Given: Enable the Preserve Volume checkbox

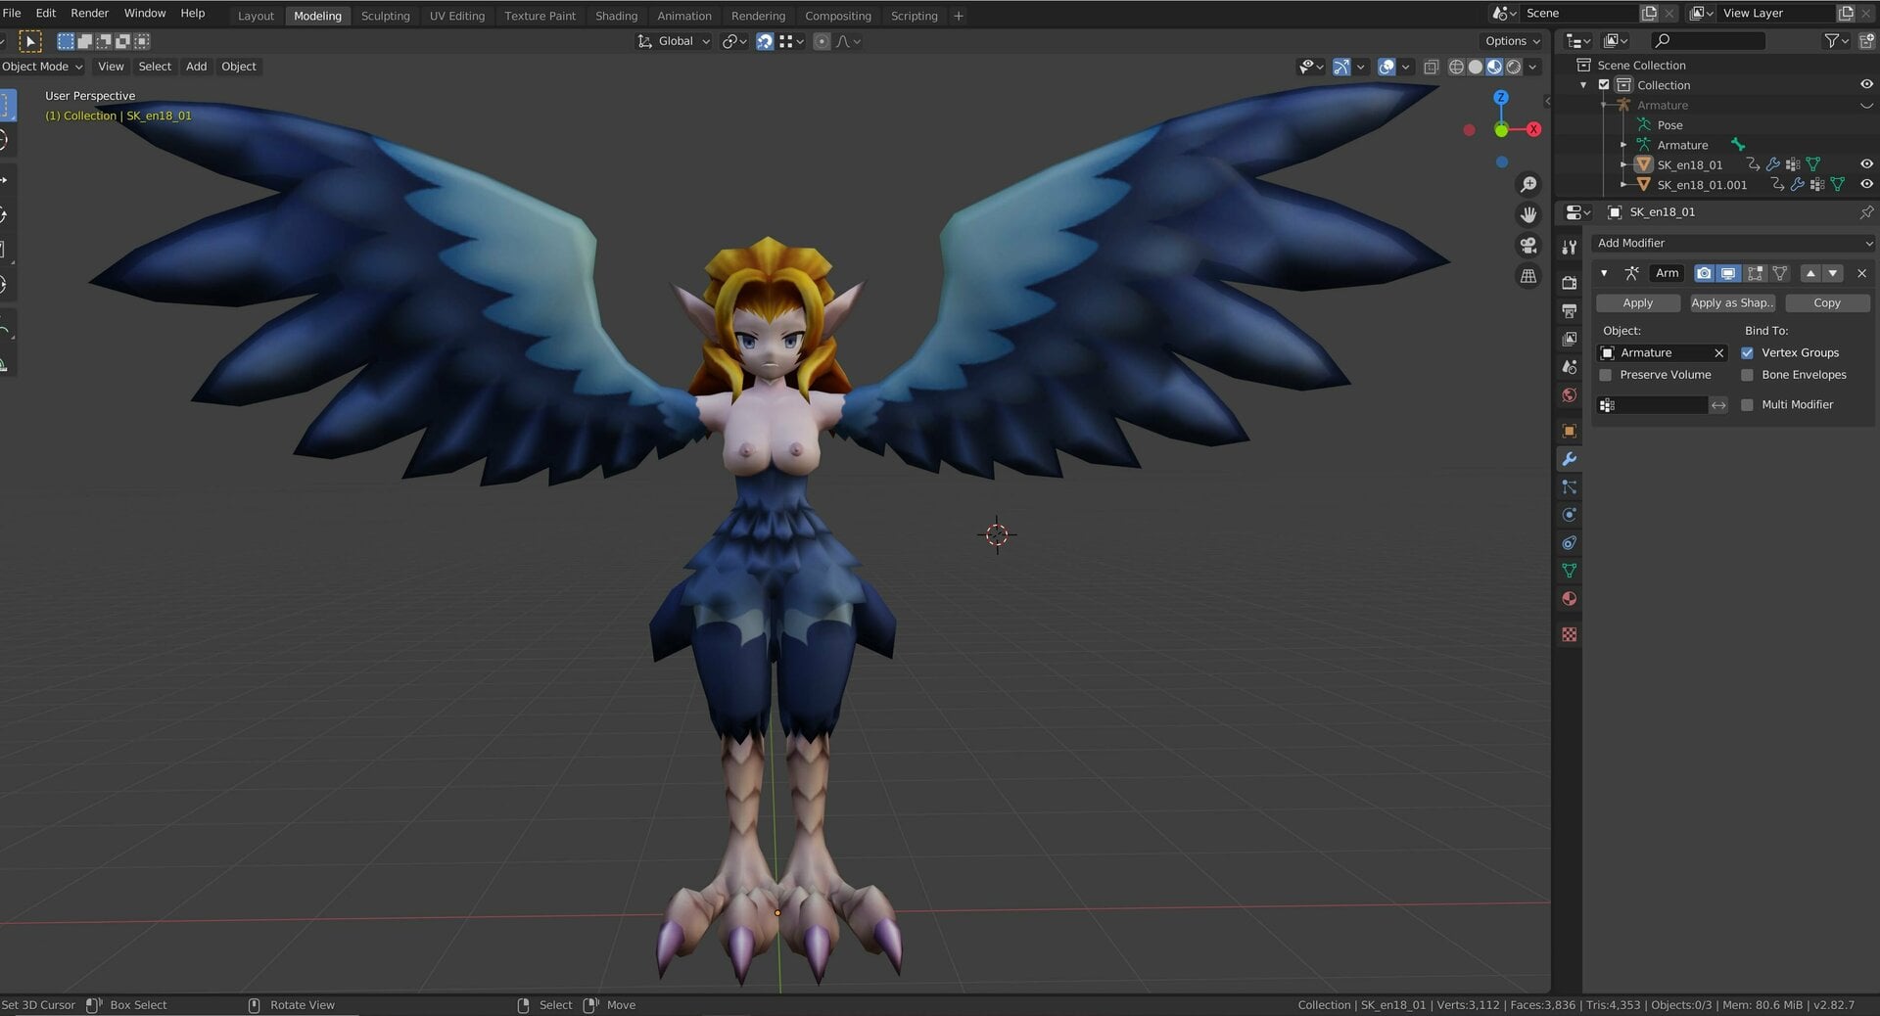Looking at the screenshot, I should pyautogui.click(x=1605, y=375).
